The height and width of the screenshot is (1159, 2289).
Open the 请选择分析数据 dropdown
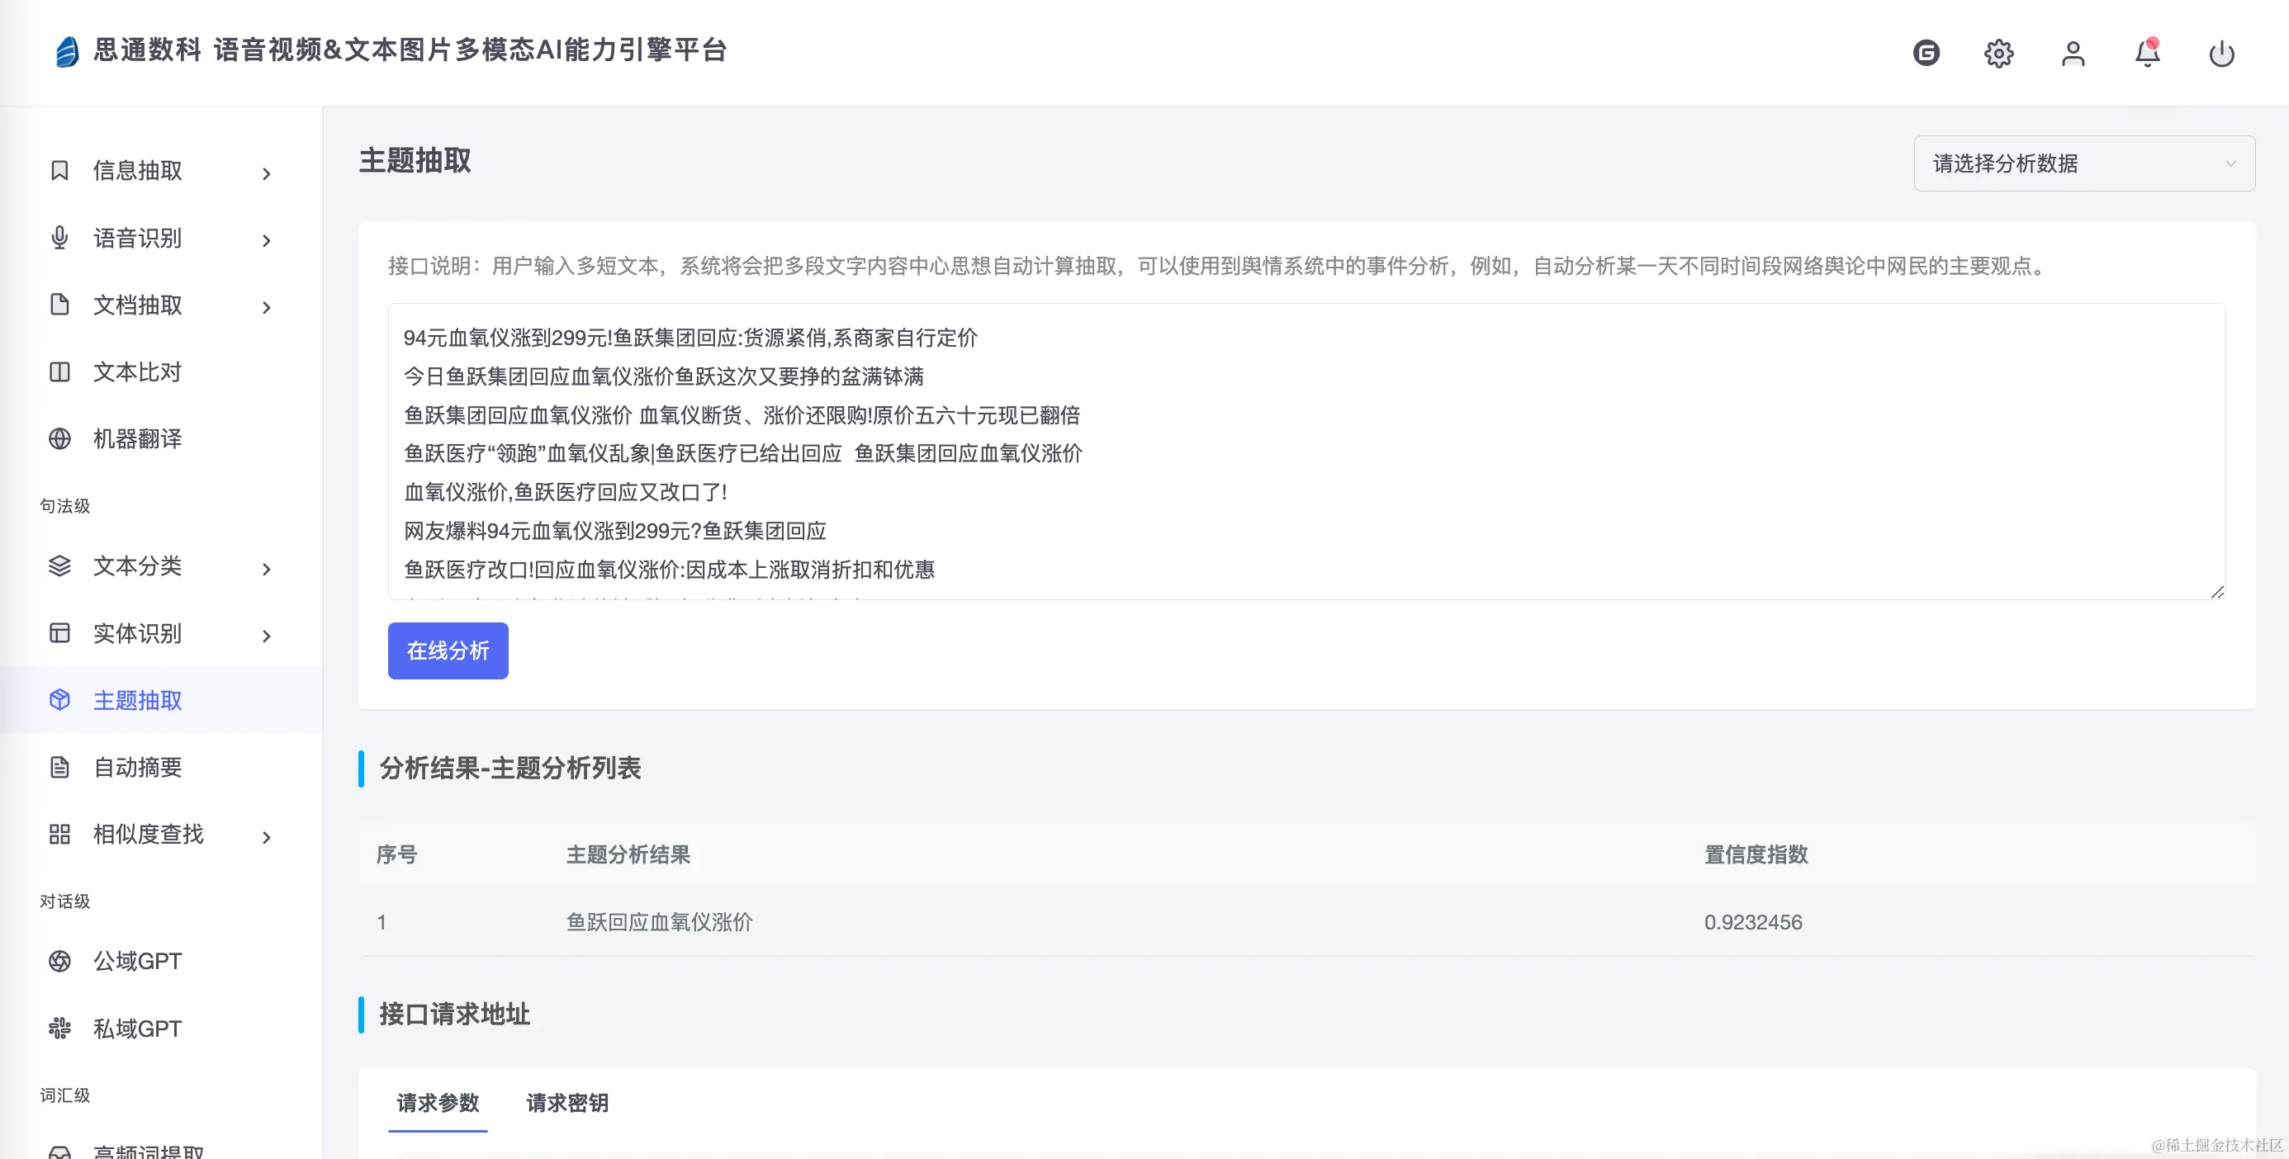(2083, 163)
